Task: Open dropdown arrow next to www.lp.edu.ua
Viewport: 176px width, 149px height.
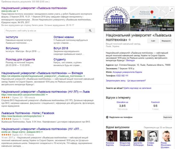Action: click(x=17, y=11)
